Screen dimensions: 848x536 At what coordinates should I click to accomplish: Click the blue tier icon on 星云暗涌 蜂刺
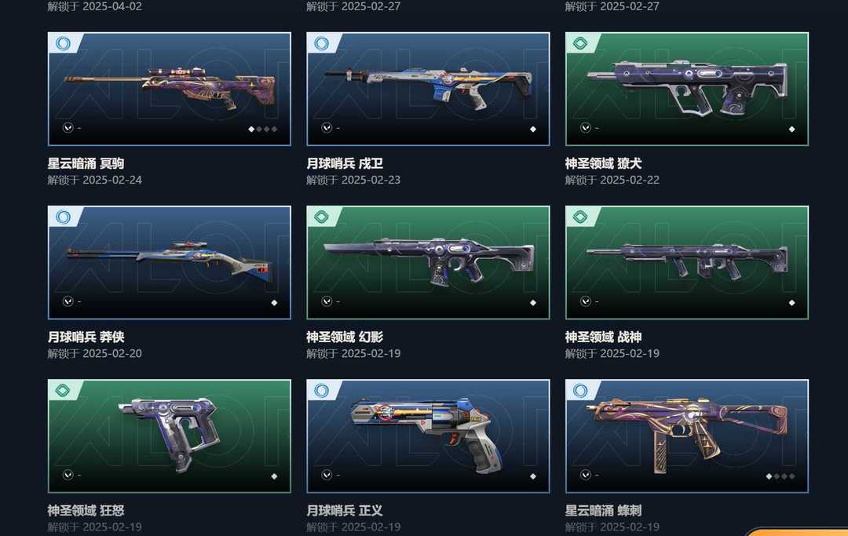pos(580,390)
